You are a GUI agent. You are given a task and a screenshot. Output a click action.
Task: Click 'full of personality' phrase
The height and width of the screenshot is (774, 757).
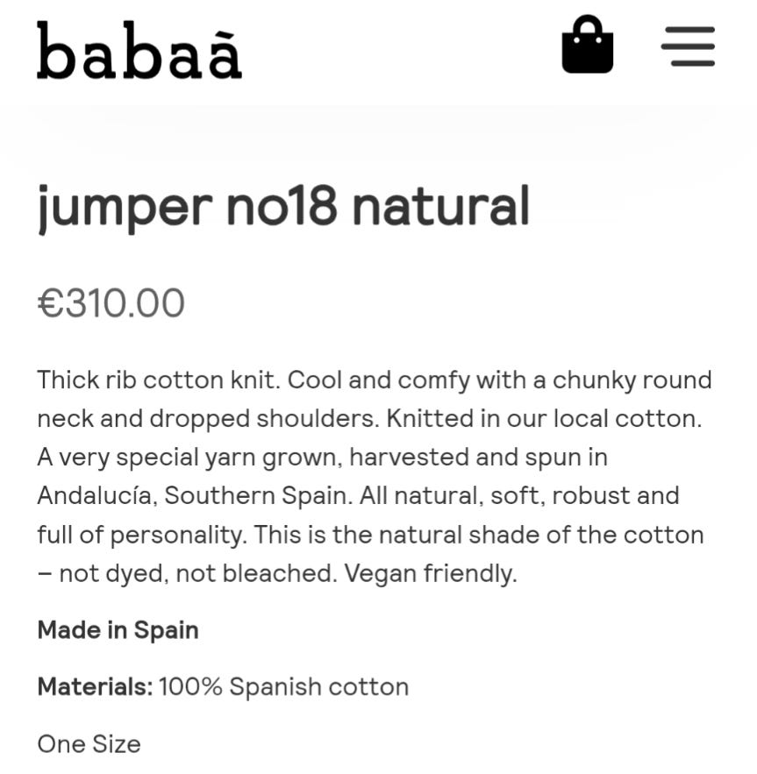click(x=141, y=535)
